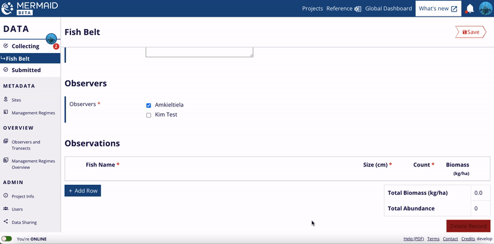Open the Credits link
The height and width of the screenshot is (244, 494).
coord(468,239)
